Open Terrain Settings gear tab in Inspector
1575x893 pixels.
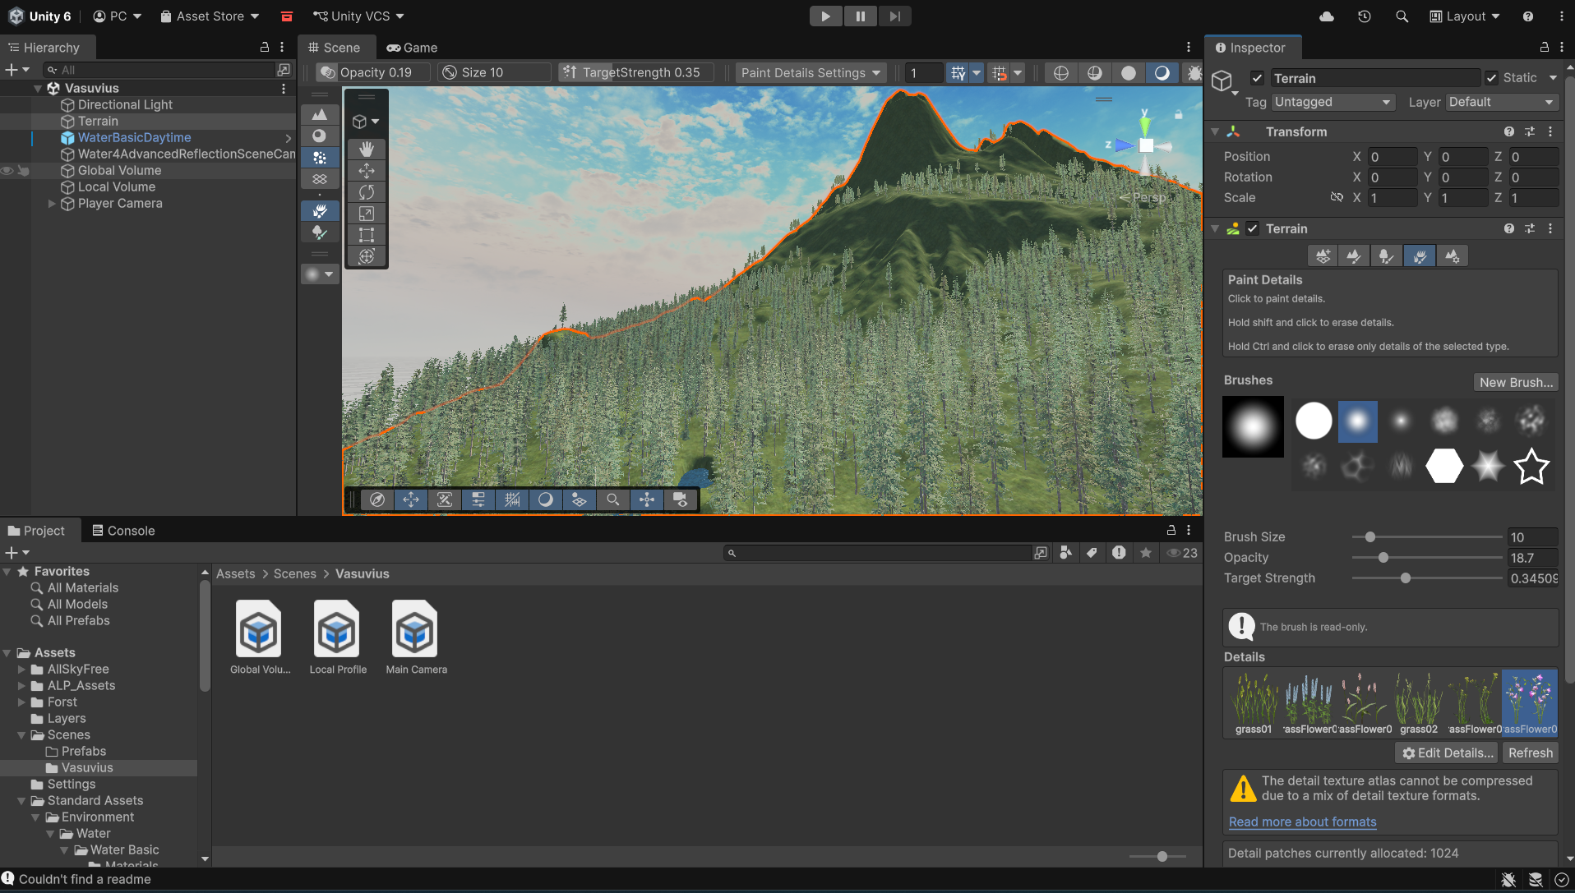1453,256
